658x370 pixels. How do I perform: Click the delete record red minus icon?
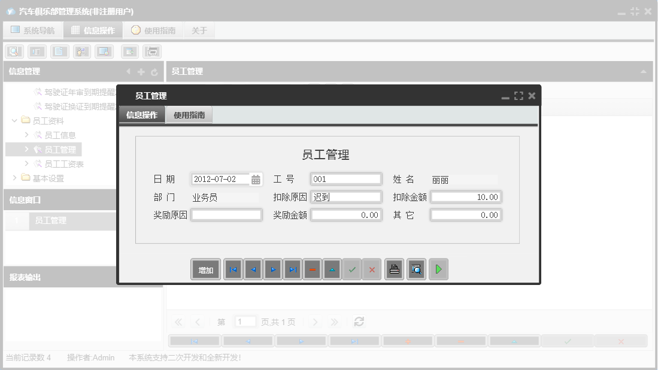point(312,269)
